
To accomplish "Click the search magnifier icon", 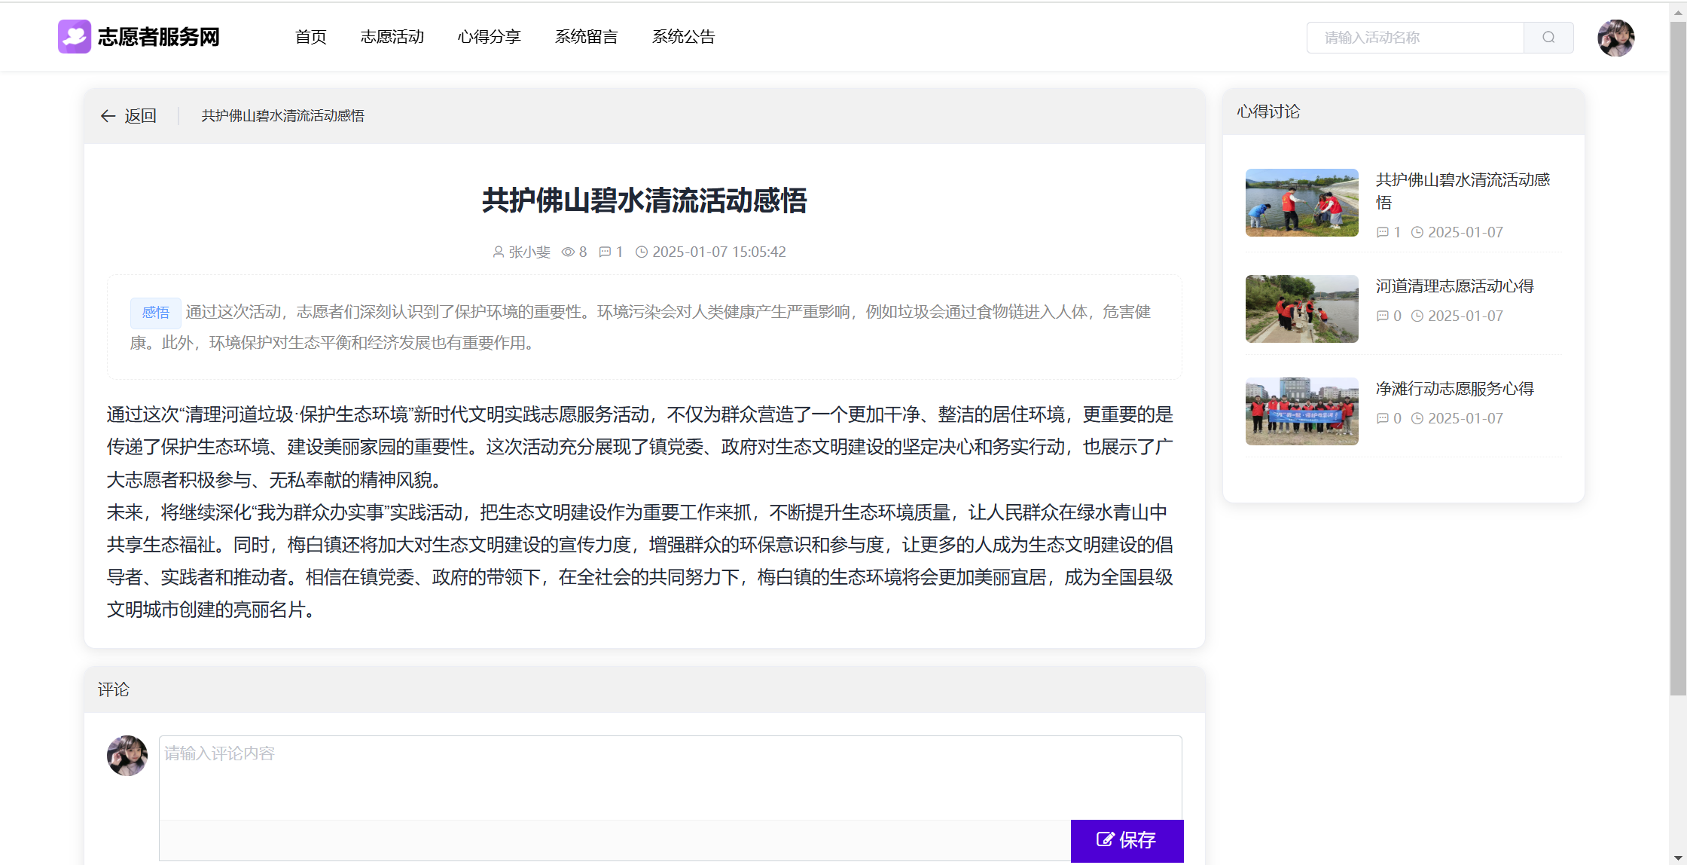I will pyautogui.click(x=1548, y=38).
